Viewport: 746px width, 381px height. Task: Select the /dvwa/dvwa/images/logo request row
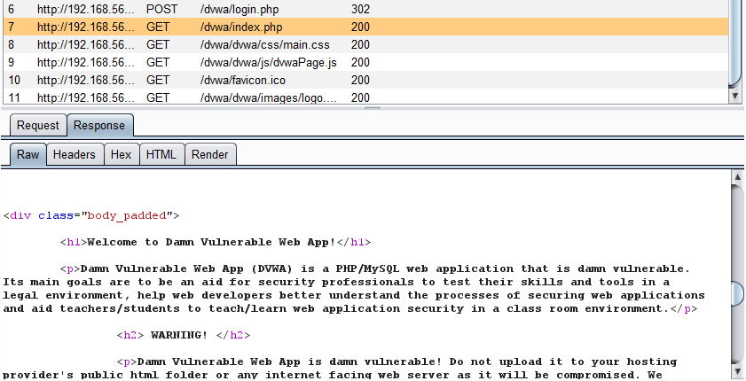(365, 97)
